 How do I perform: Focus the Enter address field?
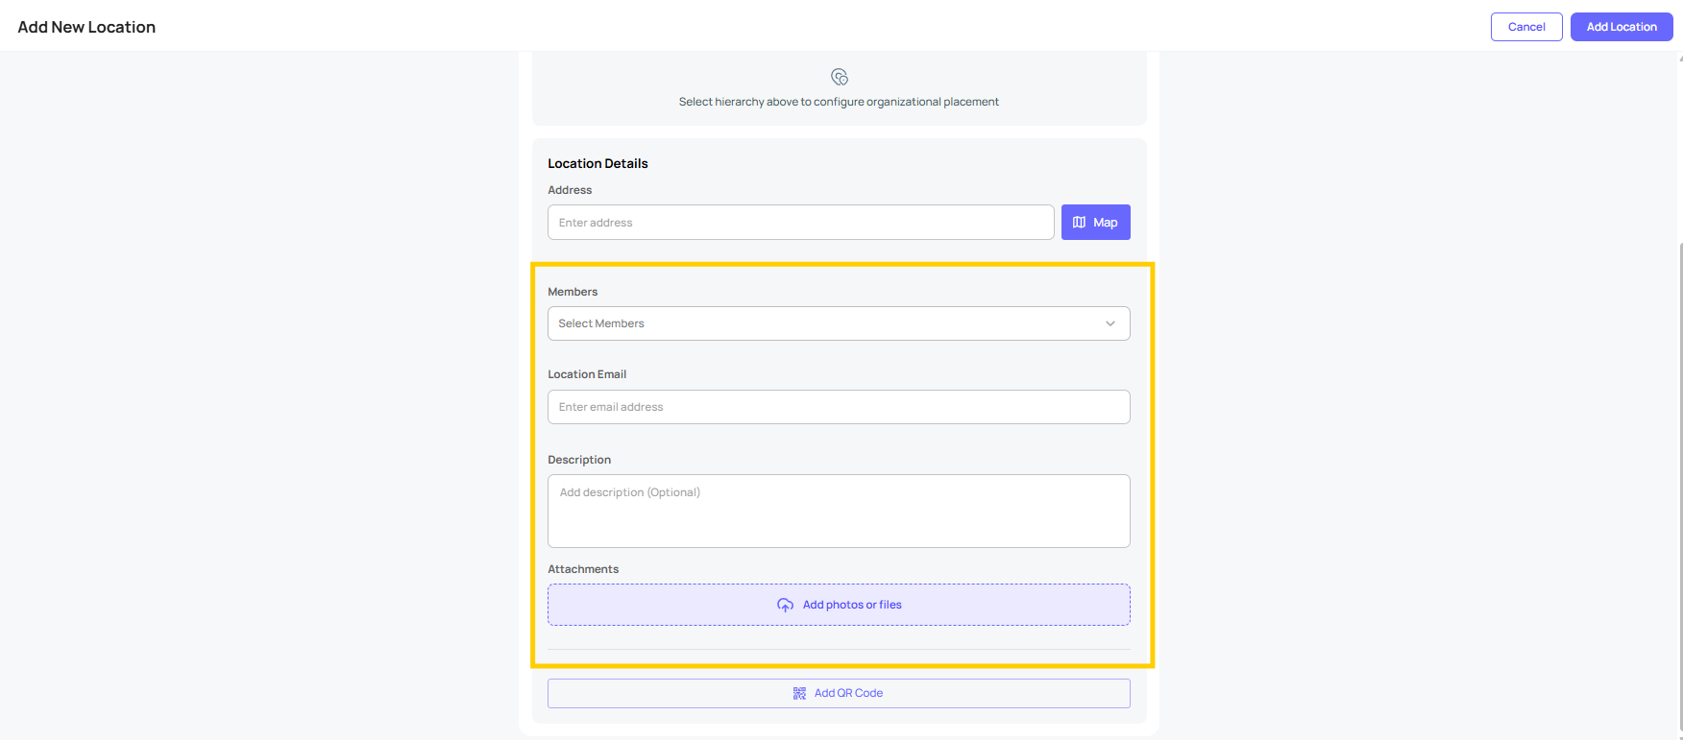[800, 223]
